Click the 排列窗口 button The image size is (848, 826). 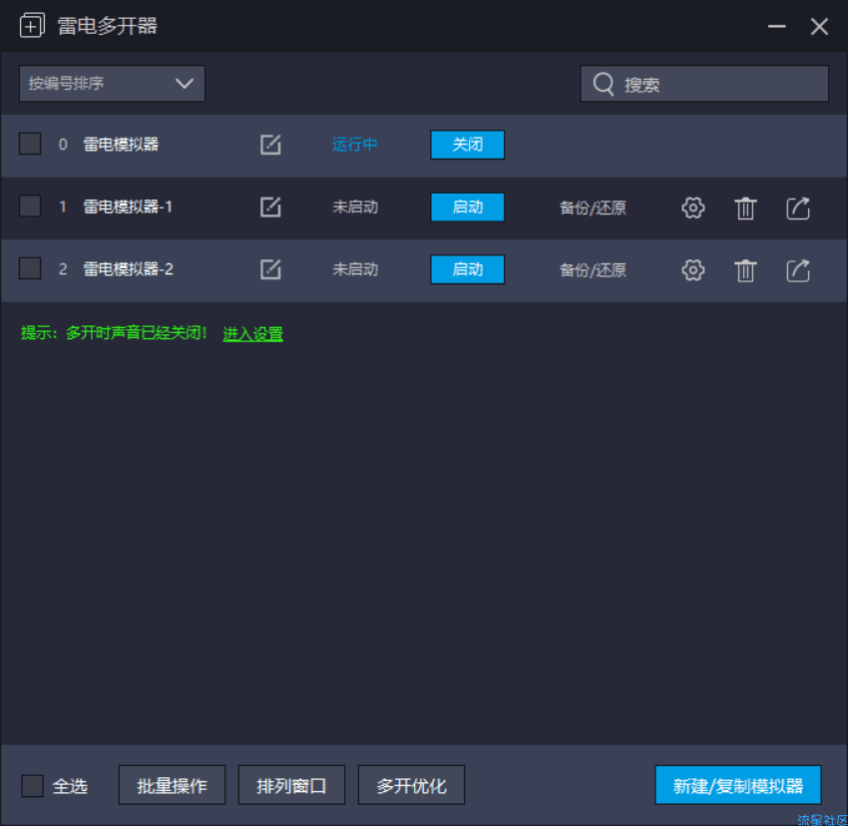pyautogui.click(x=291, y=785)
